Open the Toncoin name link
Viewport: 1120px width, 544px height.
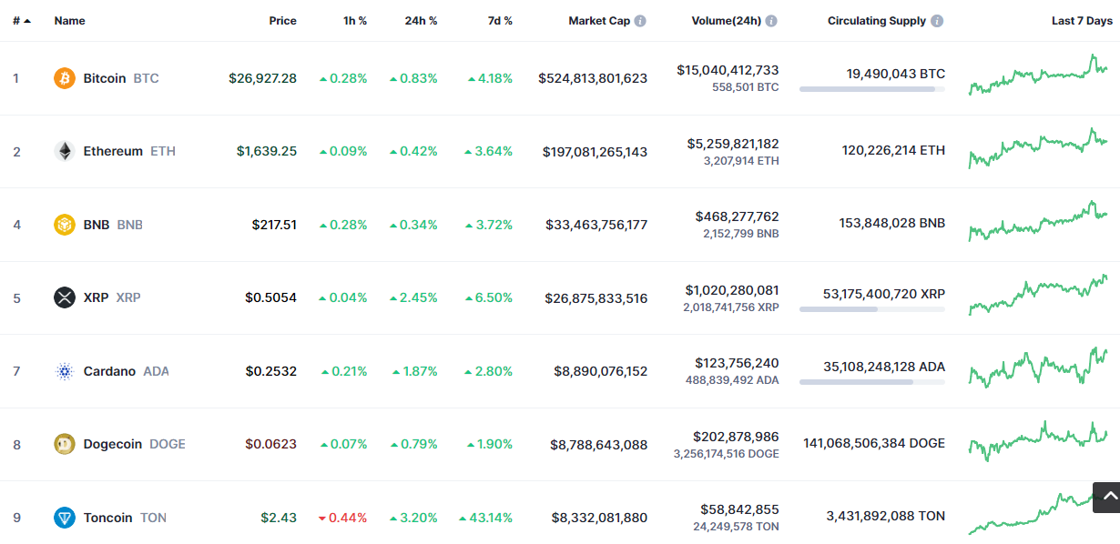pyautogui.click(x=107, y=518)
